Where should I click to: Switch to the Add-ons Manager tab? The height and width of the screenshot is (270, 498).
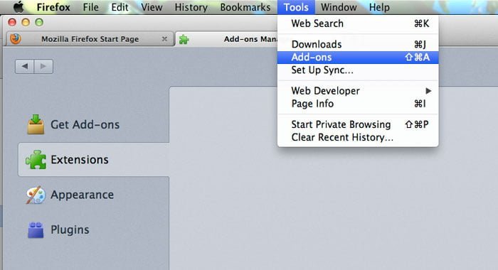click(226, 39)
